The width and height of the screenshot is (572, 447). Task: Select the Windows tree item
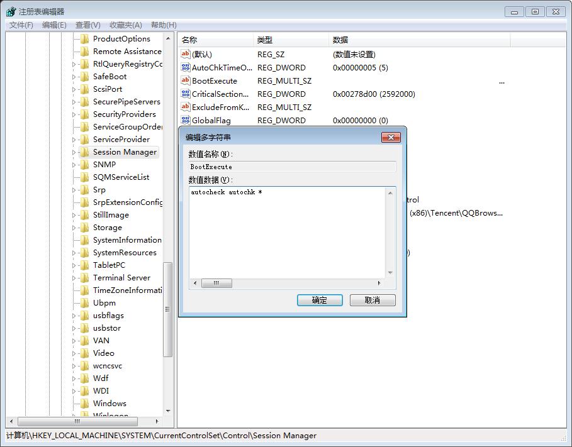point(109,404)
